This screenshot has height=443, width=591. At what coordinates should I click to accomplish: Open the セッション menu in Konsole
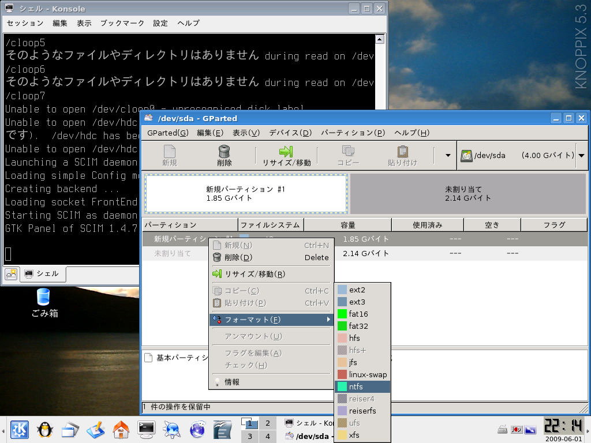tap(25, 23)
